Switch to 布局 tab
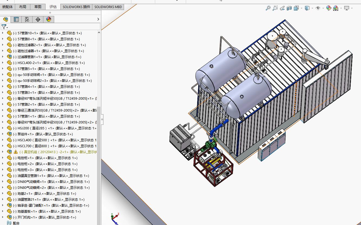This screenshot has height=225, width=361. pyautogui.click(x=23, y=7)
